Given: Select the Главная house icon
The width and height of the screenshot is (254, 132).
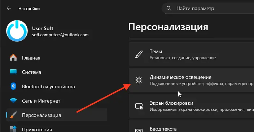Looking at the screenshot, I should pos(13,58).
